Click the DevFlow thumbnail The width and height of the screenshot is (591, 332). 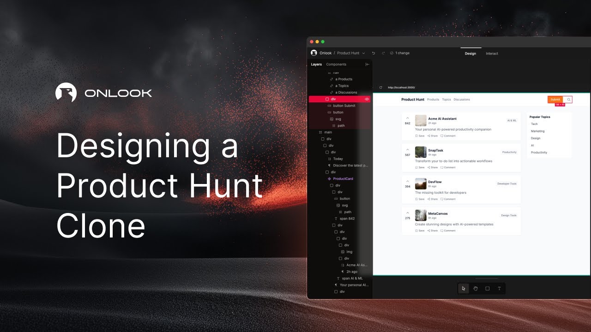coord(421,184)
